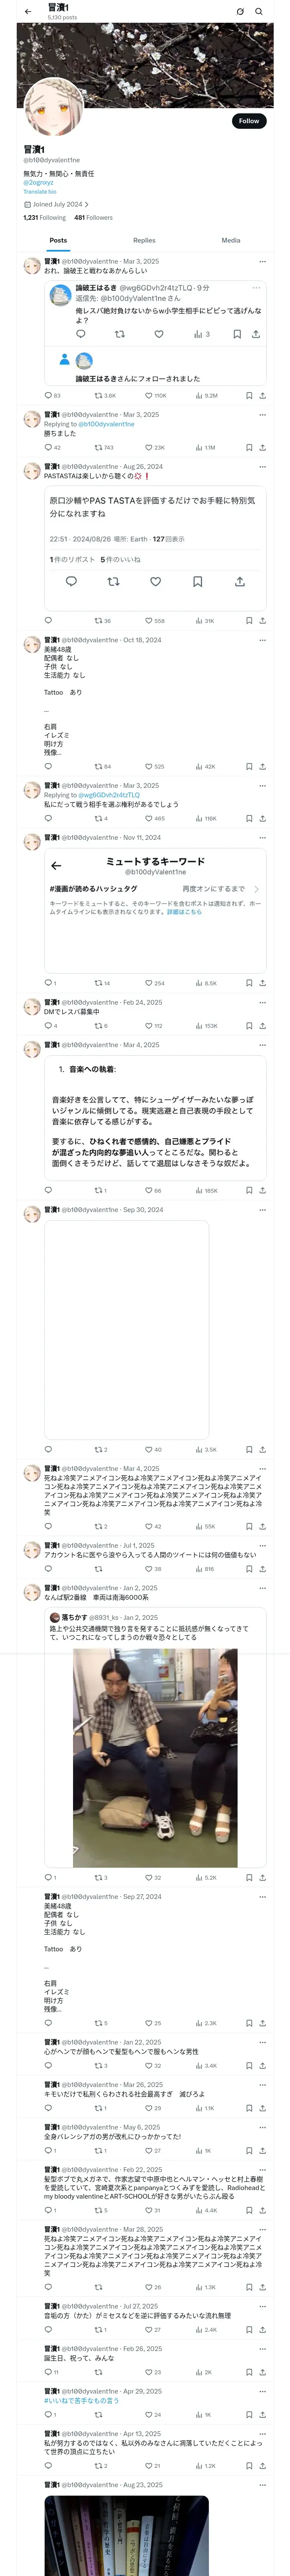Share the first Mar 3, 2025 post
This screenshot has width=290, height=2576.
point(263,395)
